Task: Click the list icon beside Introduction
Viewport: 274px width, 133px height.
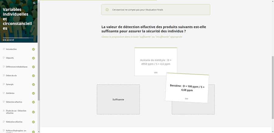Action: 4,49
